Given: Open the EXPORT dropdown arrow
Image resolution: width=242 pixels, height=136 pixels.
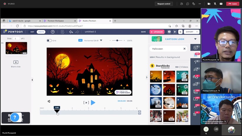Looking at the screenshot, I should [197, 32].
